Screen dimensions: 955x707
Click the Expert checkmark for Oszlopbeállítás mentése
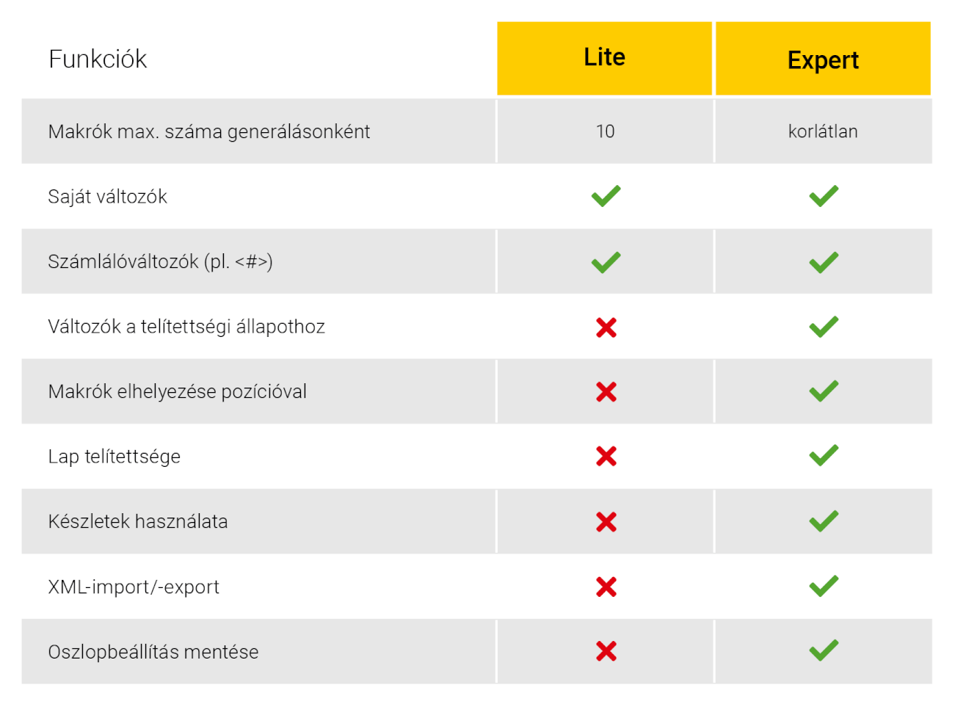tap(824, 650)
